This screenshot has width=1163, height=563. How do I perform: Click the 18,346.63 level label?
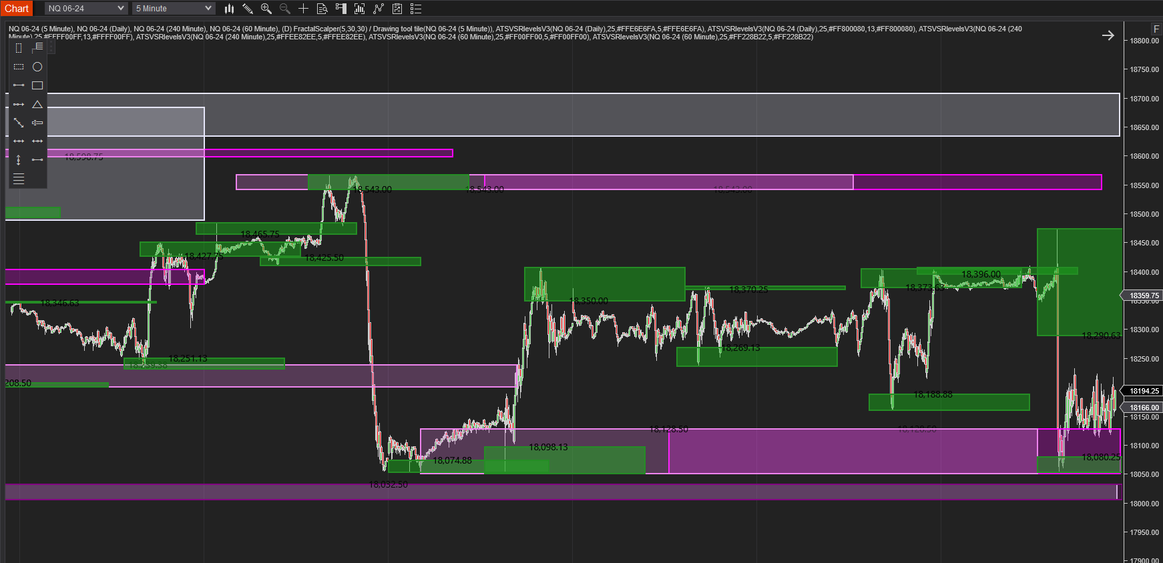[x=60, y=303]
